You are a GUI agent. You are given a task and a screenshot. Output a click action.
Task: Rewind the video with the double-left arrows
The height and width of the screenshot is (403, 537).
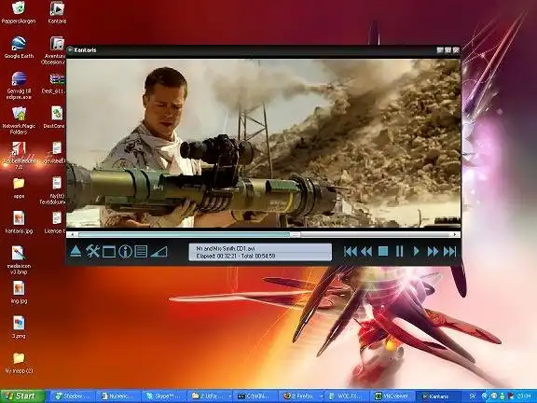tap(366, 252)
